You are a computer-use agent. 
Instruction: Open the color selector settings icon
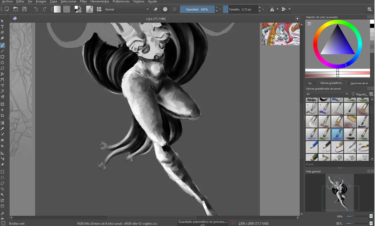click(309, 24)
